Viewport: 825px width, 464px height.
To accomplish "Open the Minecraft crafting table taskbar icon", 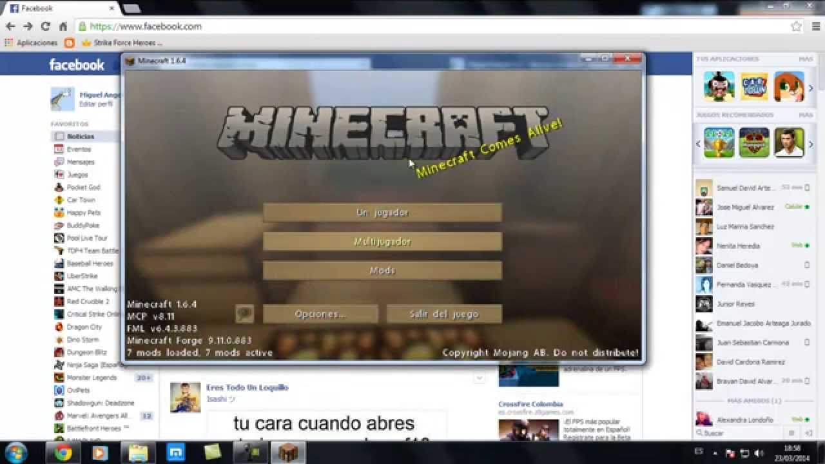I will [x=287, y=452].
